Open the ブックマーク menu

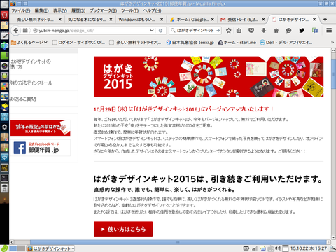104,10
